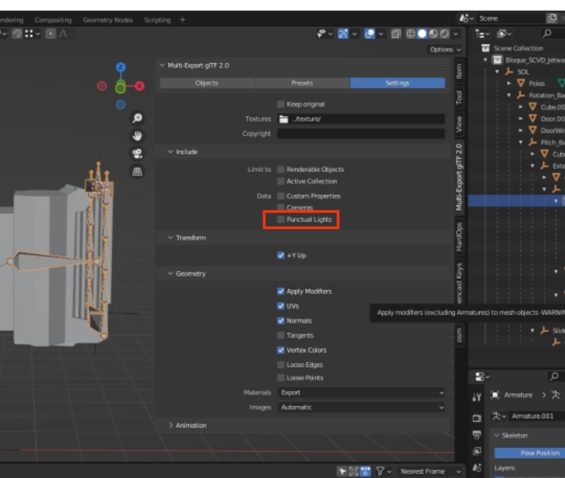Click the zoom magnifier viewport icon

coord(137,119)
